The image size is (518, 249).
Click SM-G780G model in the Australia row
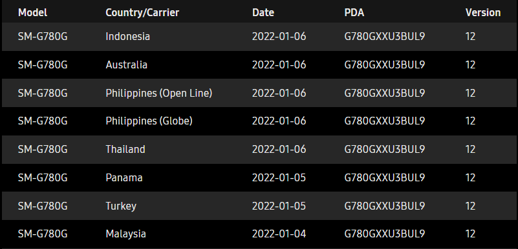coord(43,65)
